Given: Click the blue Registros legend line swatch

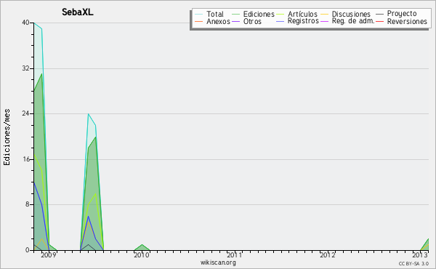Looking at the screenshot, I should pyautogui.click(x=280, y=21).
